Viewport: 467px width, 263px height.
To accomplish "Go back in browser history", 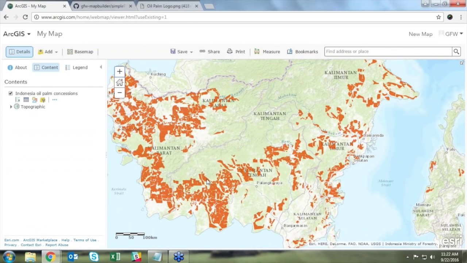I will (6, 17).
